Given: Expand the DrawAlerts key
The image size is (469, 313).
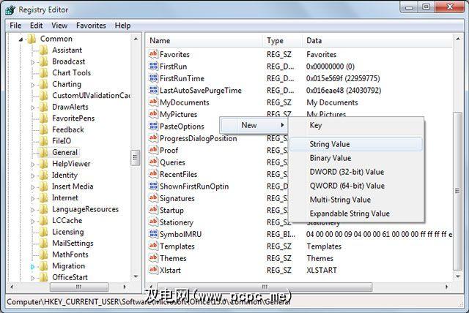Looking at the screenshot, I should pos(32,108).
